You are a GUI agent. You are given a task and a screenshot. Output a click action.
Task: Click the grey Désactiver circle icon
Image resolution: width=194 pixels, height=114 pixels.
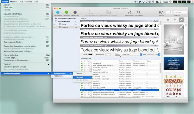click(x=75, y=12)
